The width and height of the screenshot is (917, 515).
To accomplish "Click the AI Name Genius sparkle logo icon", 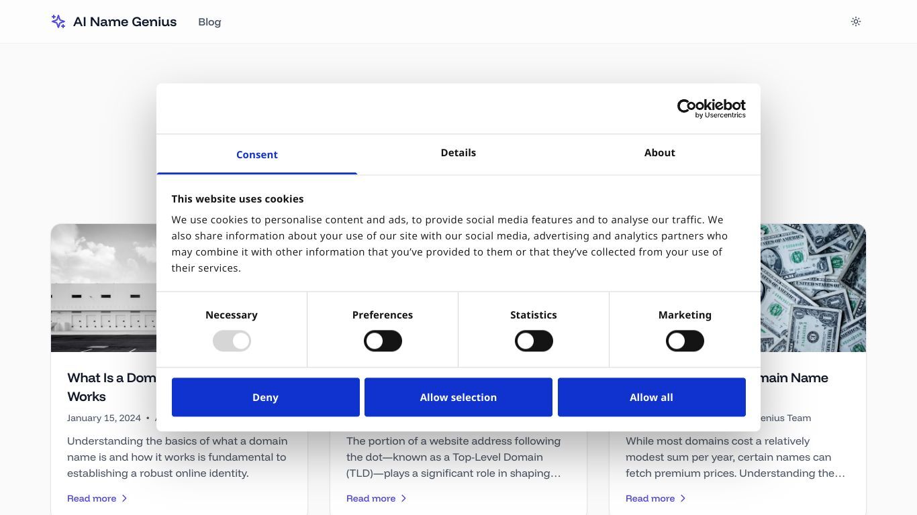I will [58, 21].
